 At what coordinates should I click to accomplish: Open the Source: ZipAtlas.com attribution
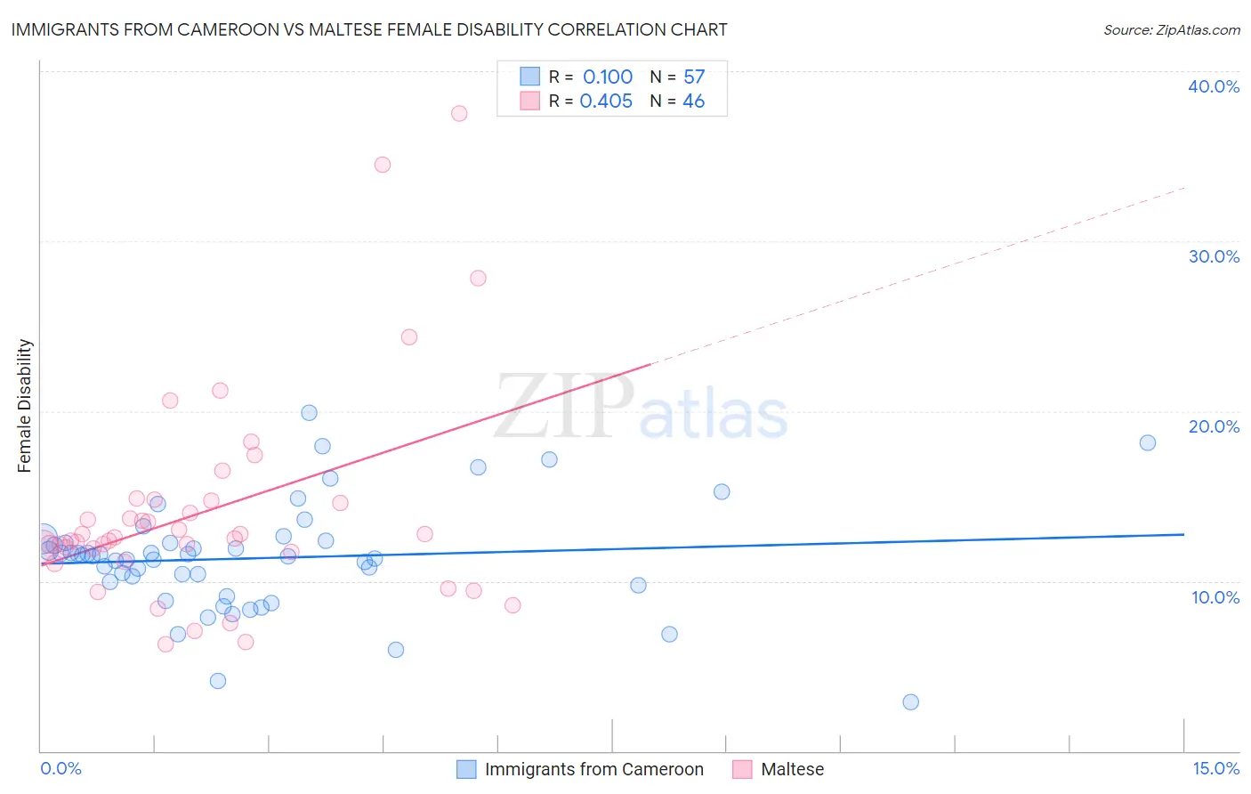coord(1172,29)
